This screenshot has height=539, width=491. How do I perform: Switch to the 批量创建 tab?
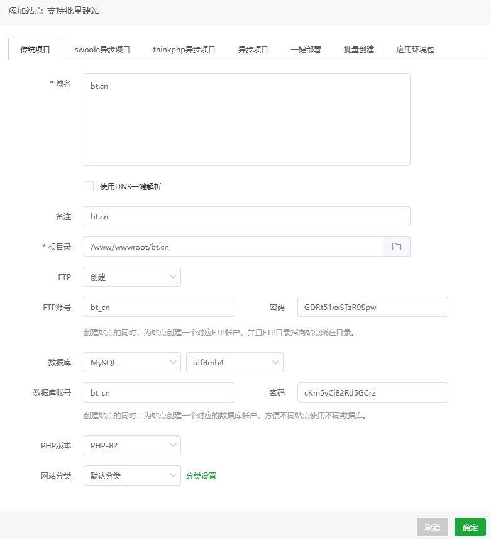coord(359,49)
